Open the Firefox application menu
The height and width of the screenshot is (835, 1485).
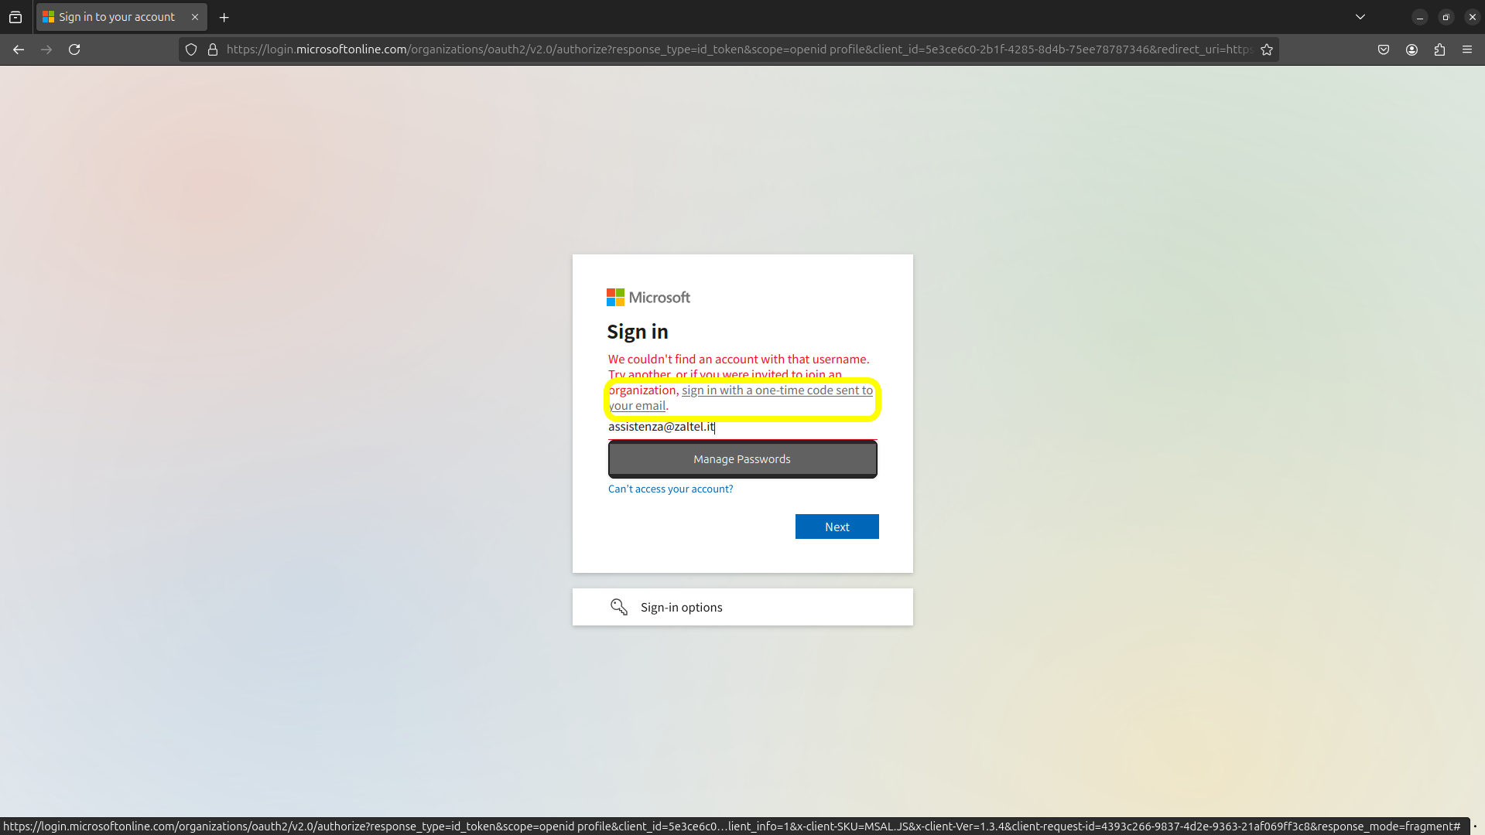(1467, 49)
